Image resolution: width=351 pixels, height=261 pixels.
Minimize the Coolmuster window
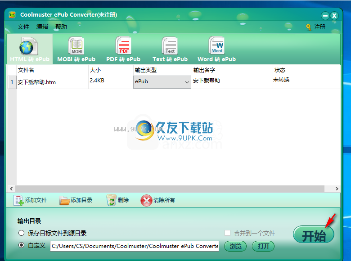click(325, 16)
